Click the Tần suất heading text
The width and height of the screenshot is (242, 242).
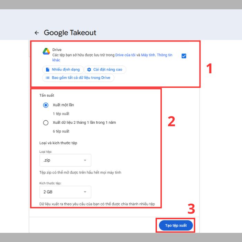[47, 95]
